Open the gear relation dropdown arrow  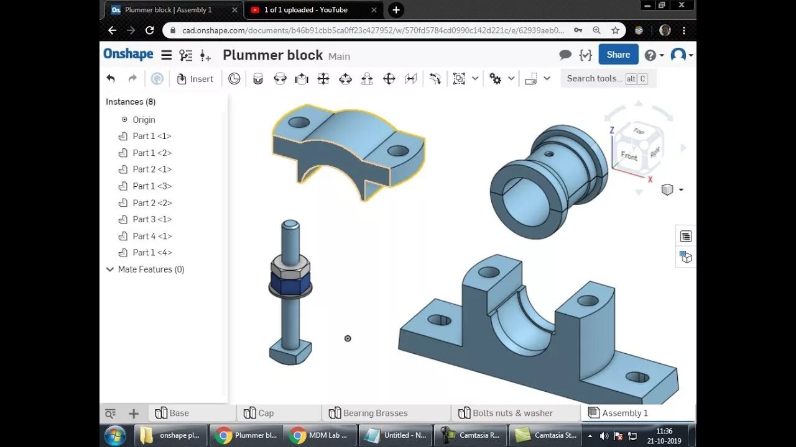[x=511, y=78]
